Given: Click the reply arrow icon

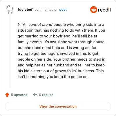Looking at the screenshot, I should [x=35, y=95].
